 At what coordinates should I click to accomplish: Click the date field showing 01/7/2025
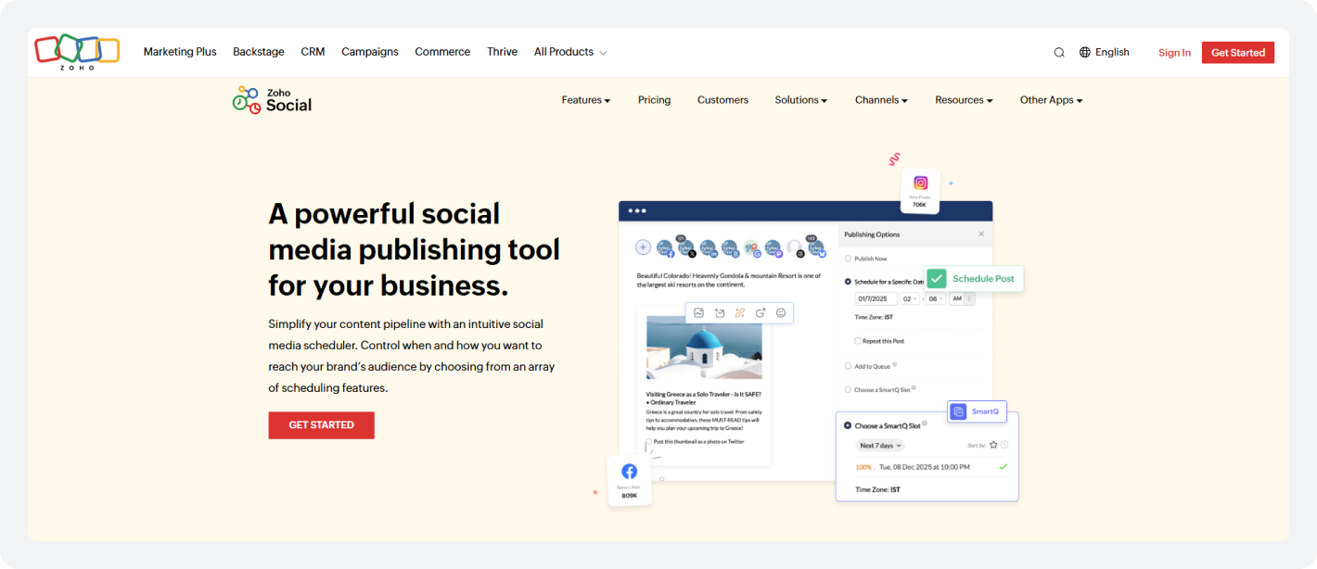876,298
